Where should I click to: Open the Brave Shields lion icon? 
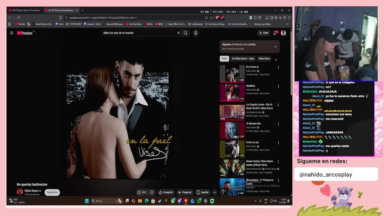[x=217, y=18]
